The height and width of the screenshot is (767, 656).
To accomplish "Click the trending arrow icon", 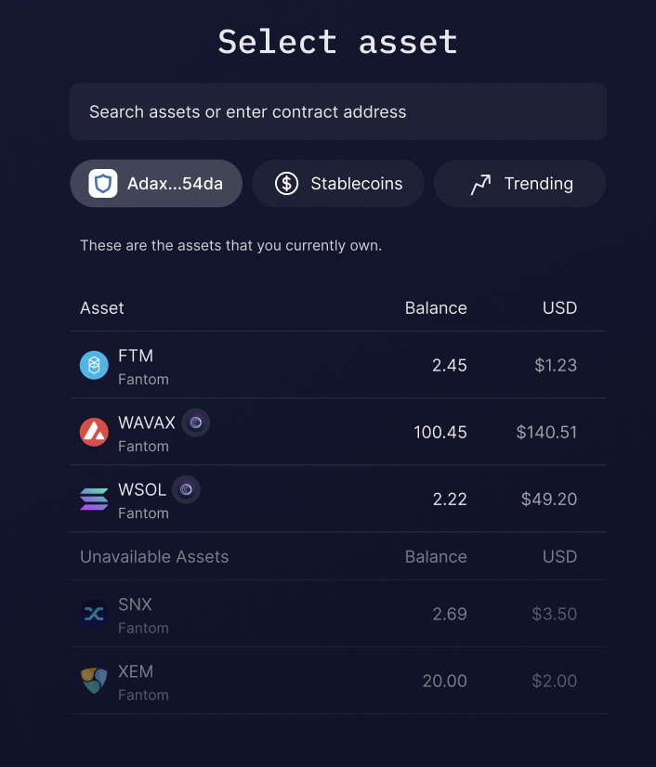I will click(480, 183).
